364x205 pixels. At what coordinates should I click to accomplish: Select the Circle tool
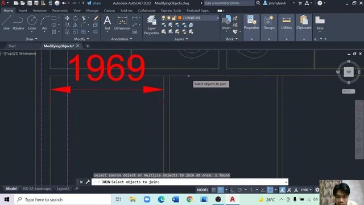pos(32,23)
